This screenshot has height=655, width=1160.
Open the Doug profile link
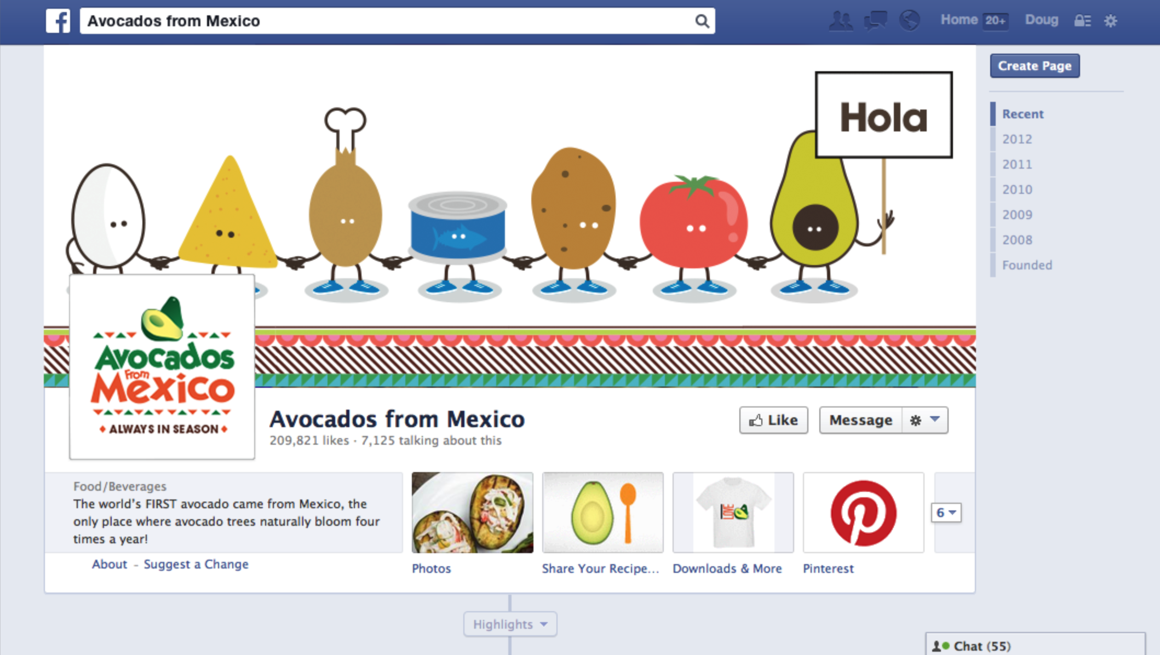click(x=1041, y=20)
